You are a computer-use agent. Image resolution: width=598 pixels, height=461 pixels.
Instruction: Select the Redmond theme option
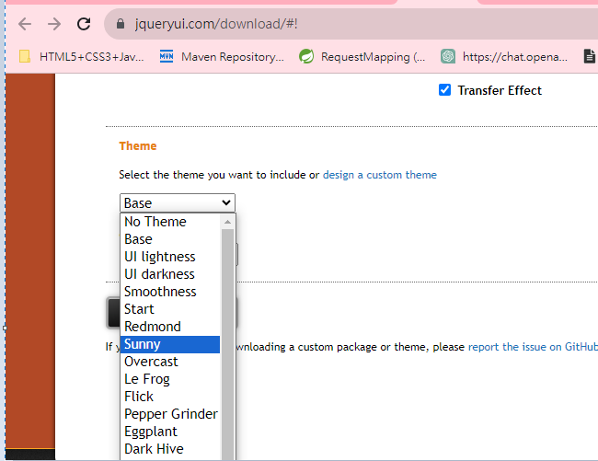[170, 327]
